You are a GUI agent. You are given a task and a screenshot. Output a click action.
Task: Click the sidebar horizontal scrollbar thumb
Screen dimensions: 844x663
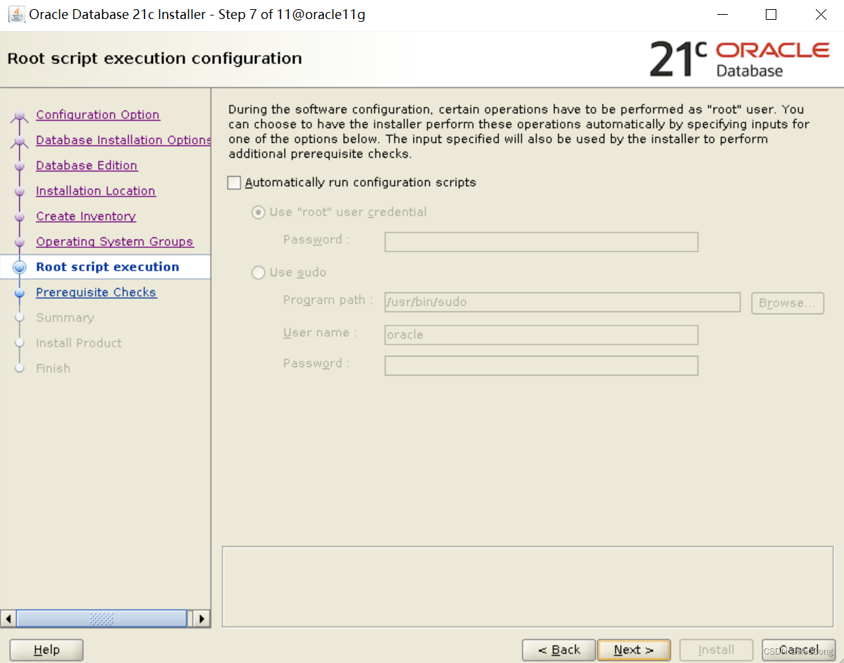(101, 619)
